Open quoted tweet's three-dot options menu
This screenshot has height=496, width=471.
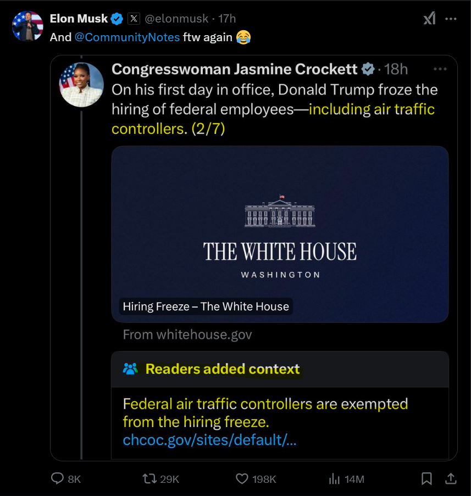click(x=440, y=69)
